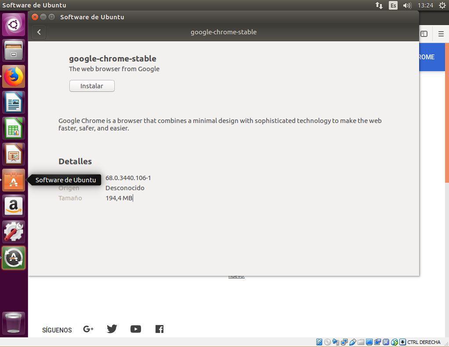Open System Settings from the dock
This screenshot has width=449, height=347.
pos(14,232)
